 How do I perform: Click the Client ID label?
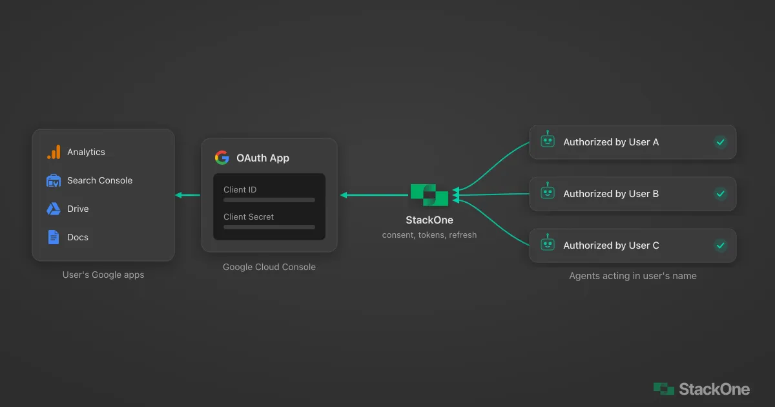pos(240,189)
